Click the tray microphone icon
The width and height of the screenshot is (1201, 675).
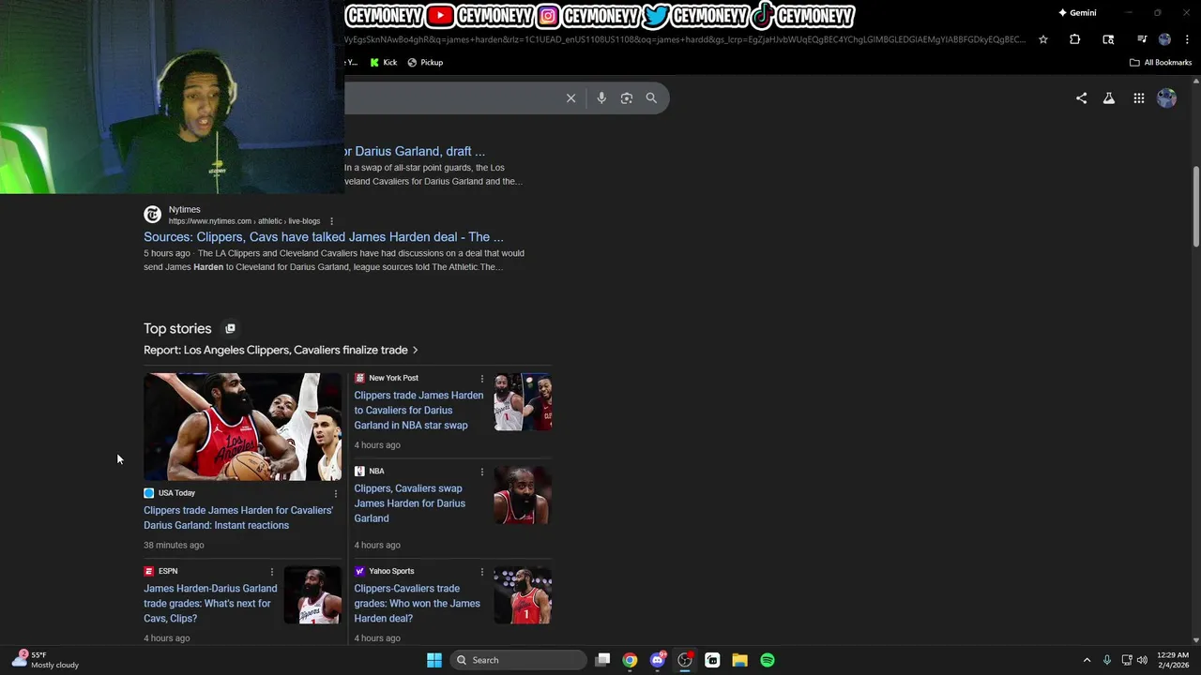click(x=1107, y=660)
